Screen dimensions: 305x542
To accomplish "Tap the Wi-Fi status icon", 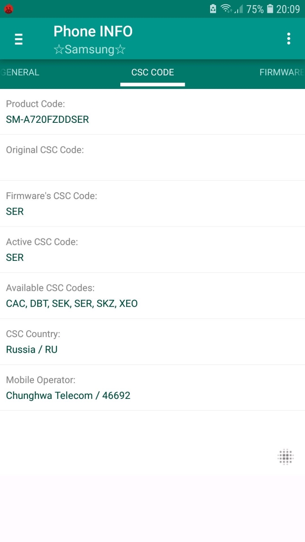I will (x=227, y=9).
